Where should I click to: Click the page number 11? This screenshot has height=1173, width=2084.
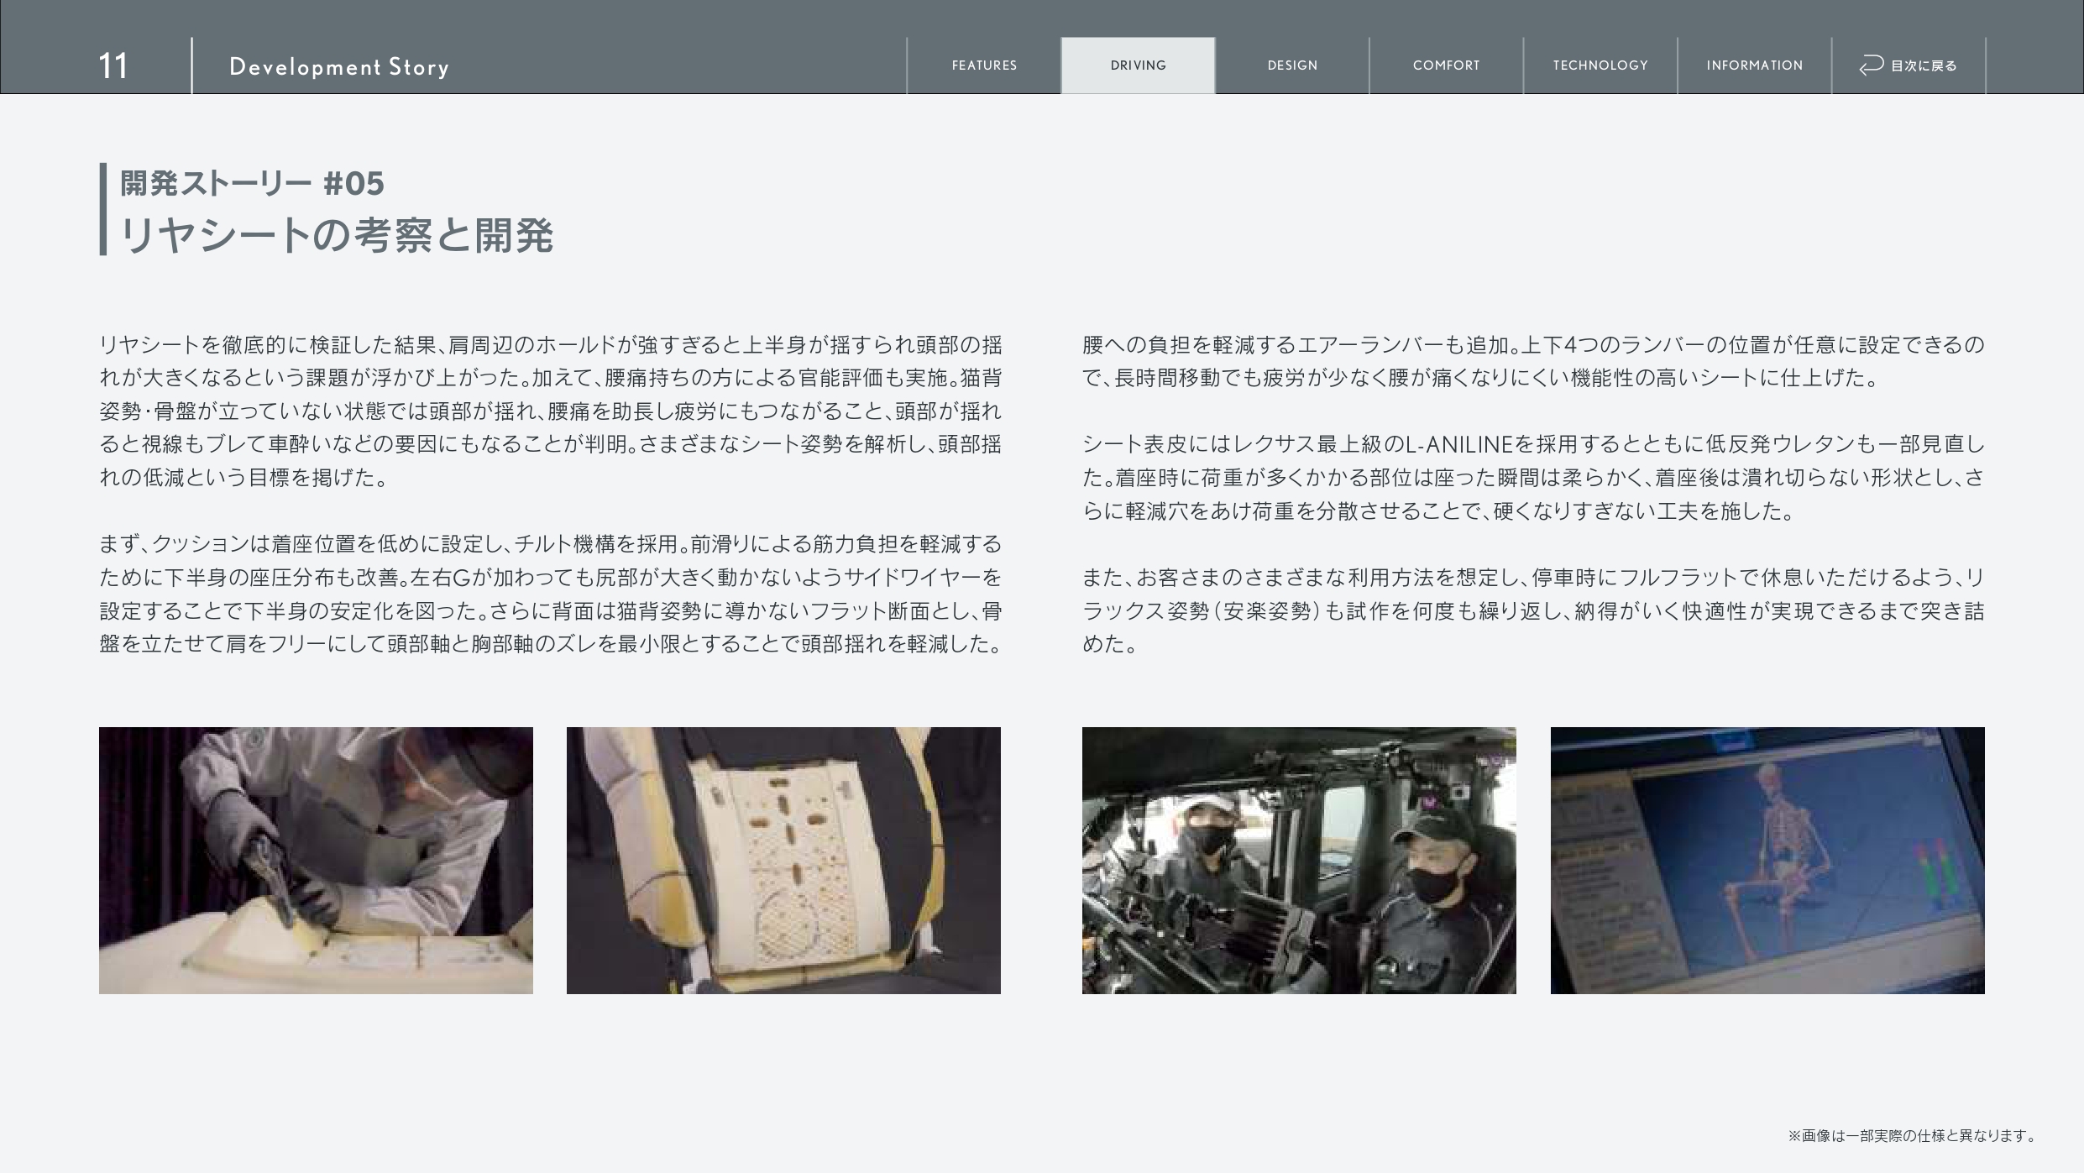[113, 66]
